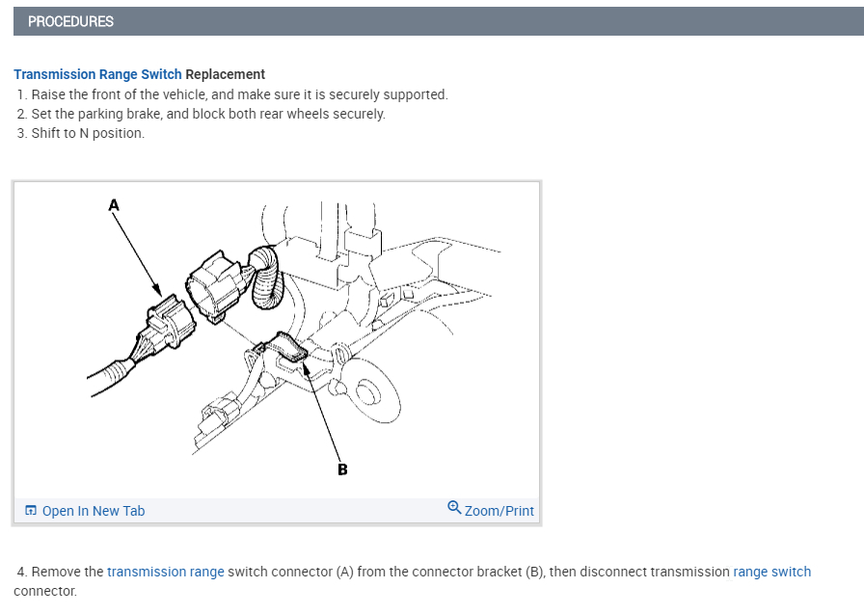
Task: Click the Zoom/Print magnifier icon
Action: pyautogui.click(x=454, y=507)
